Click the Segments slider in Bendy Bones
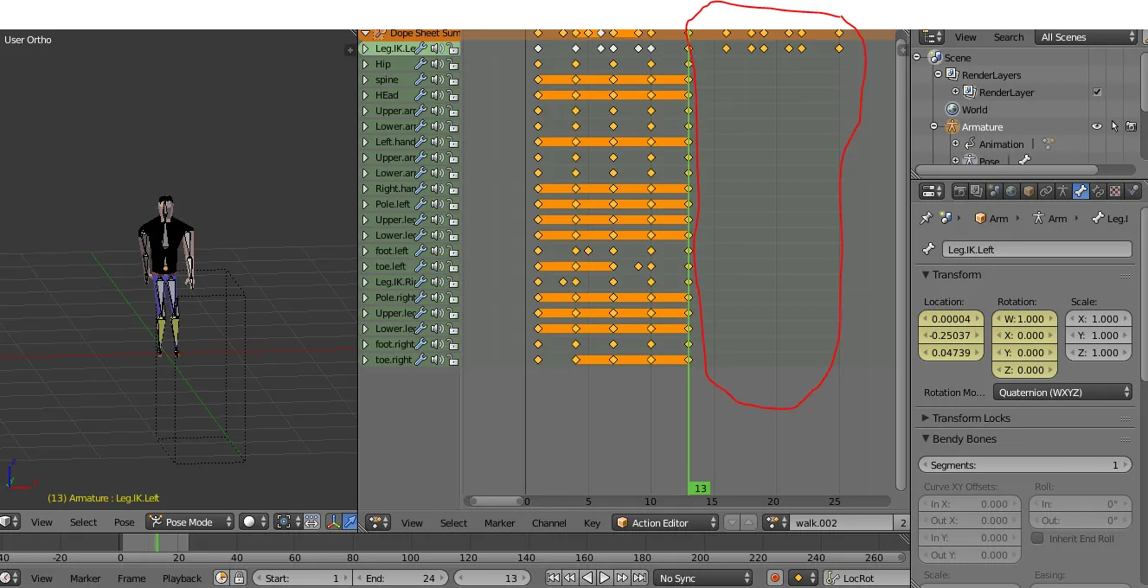The image size is (1148, 588). click(1025, 465)
